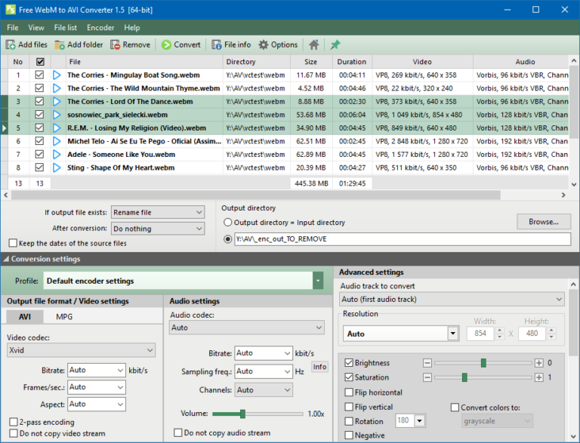
Task: Click the Browse... button
Action: (543, 222)
